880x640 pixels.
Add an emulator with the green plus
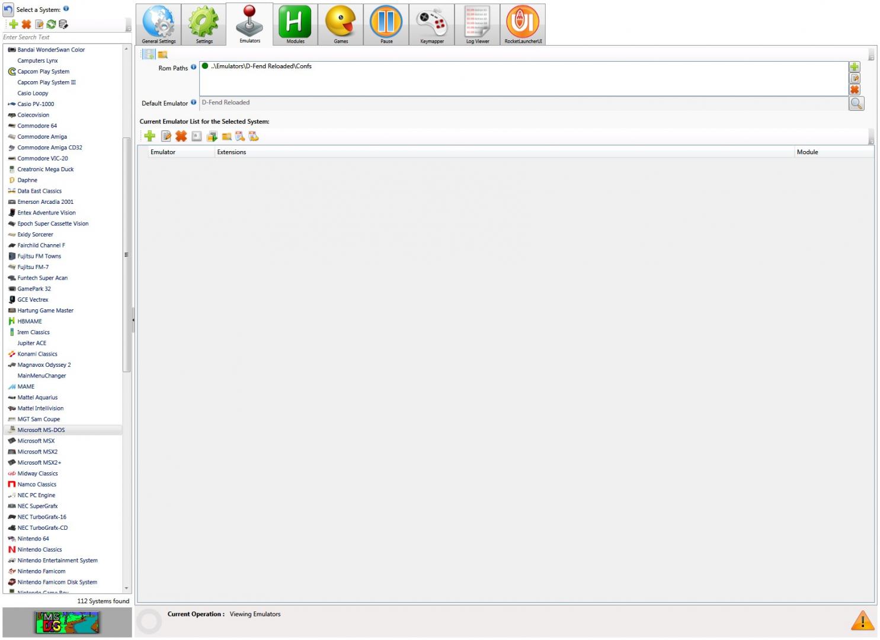150,136
